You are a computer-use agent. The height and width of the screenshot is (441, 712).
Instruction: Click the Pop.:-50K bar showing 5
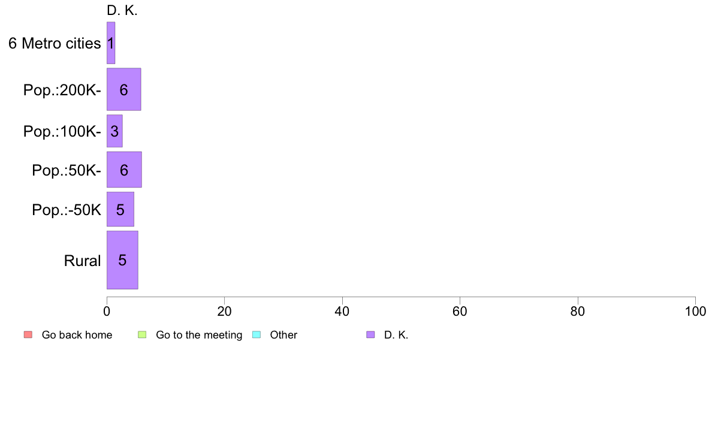[x=120, y=209]
